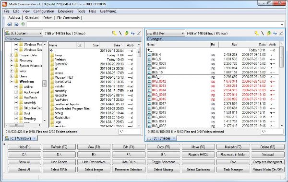
Task: Click the Multi Commander title bar app icon
Action: point(4,4)
